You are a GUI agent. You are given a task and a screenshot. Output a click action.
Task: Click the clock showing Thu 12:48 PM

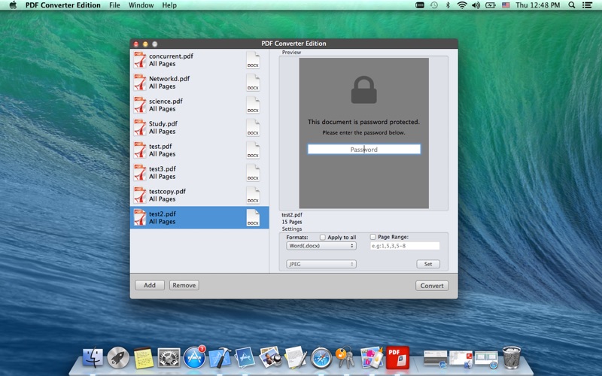pos(537,5)
